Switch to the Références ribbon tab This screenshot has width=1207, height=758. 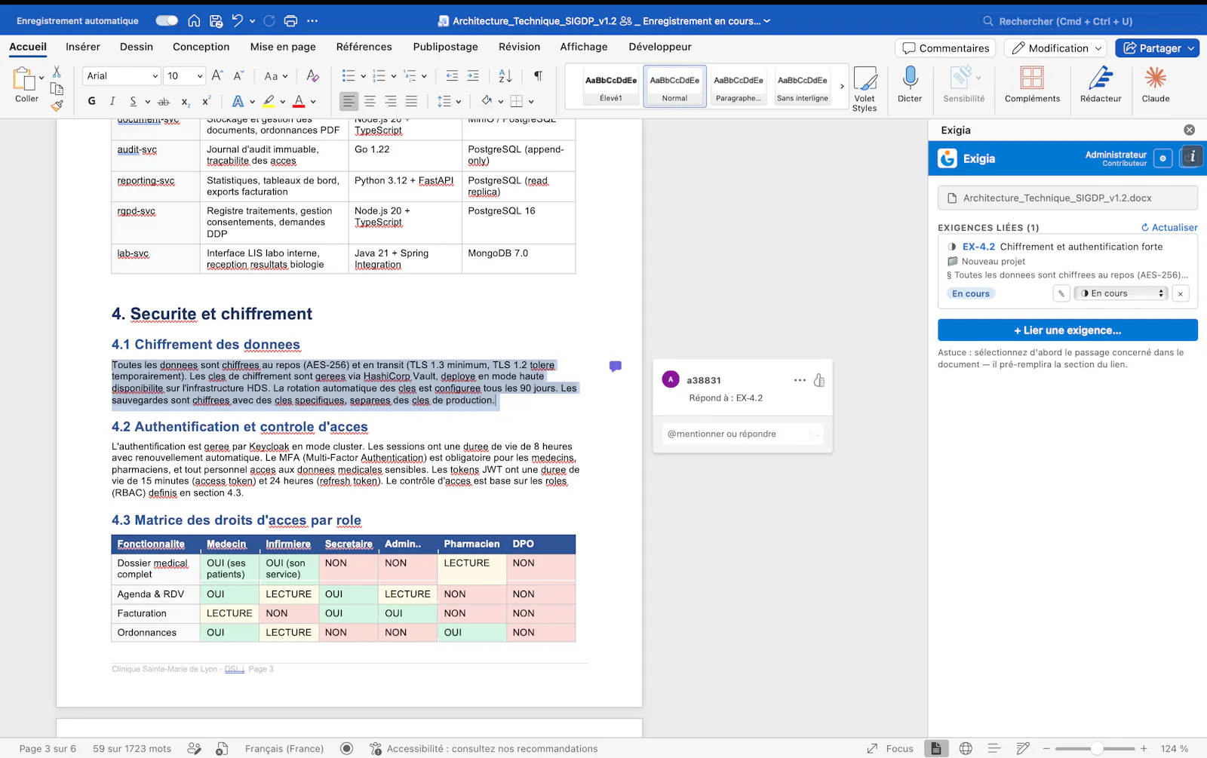(x=364, y=47)
